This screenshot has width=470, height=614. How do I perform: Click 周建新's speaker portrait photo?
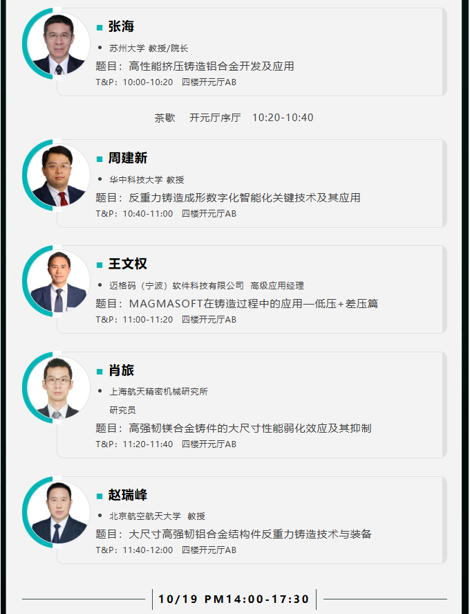59,175
